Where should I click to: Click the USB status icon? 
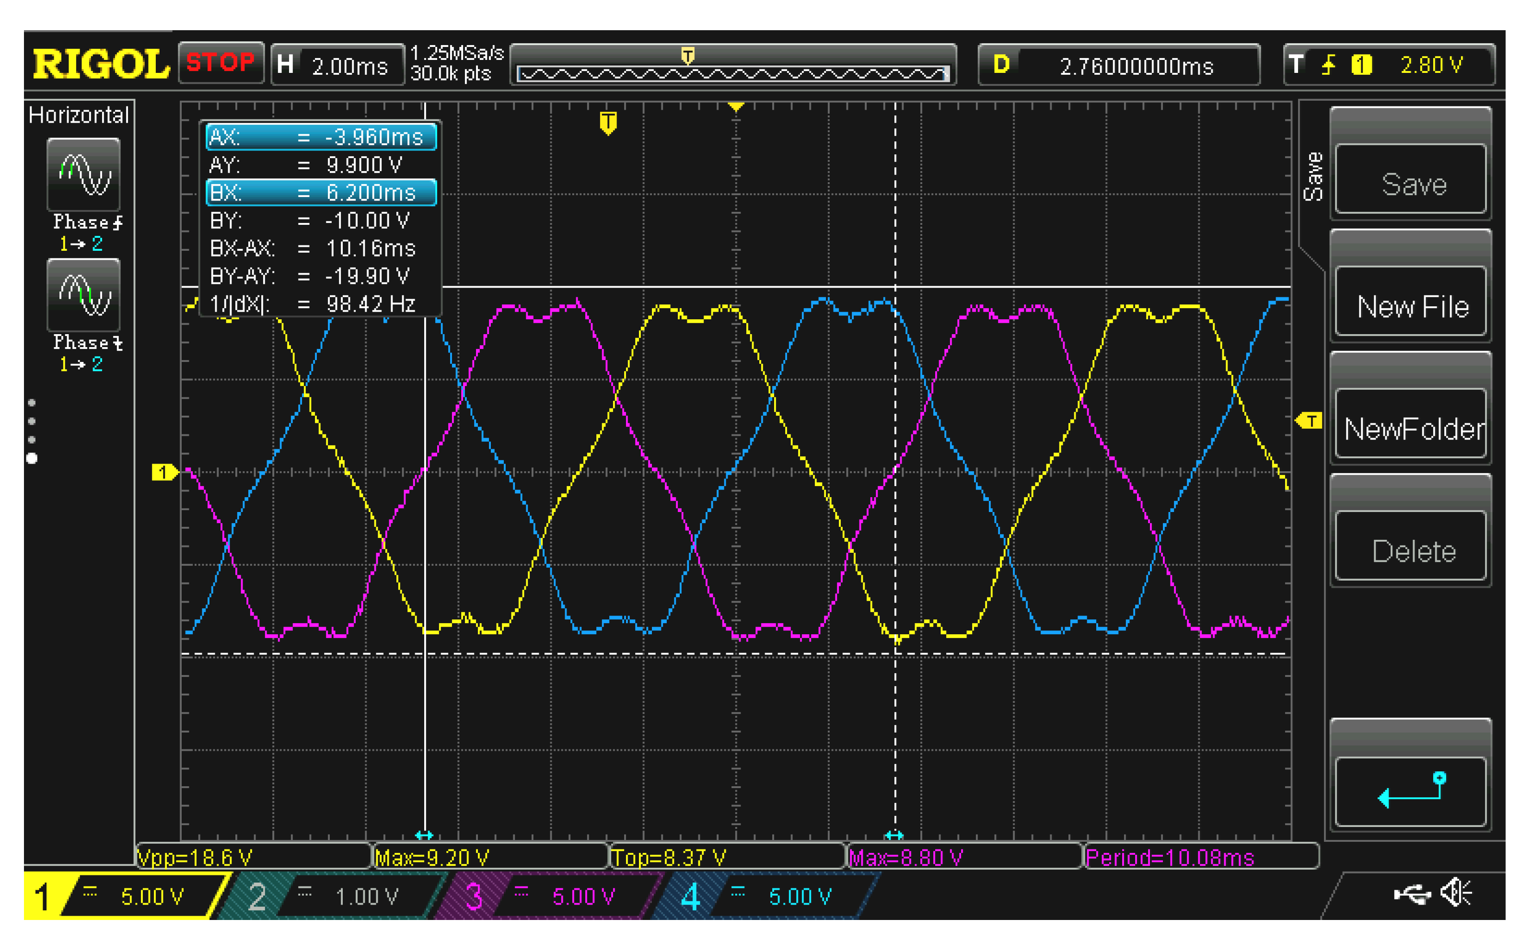[x=1412, y=895]
